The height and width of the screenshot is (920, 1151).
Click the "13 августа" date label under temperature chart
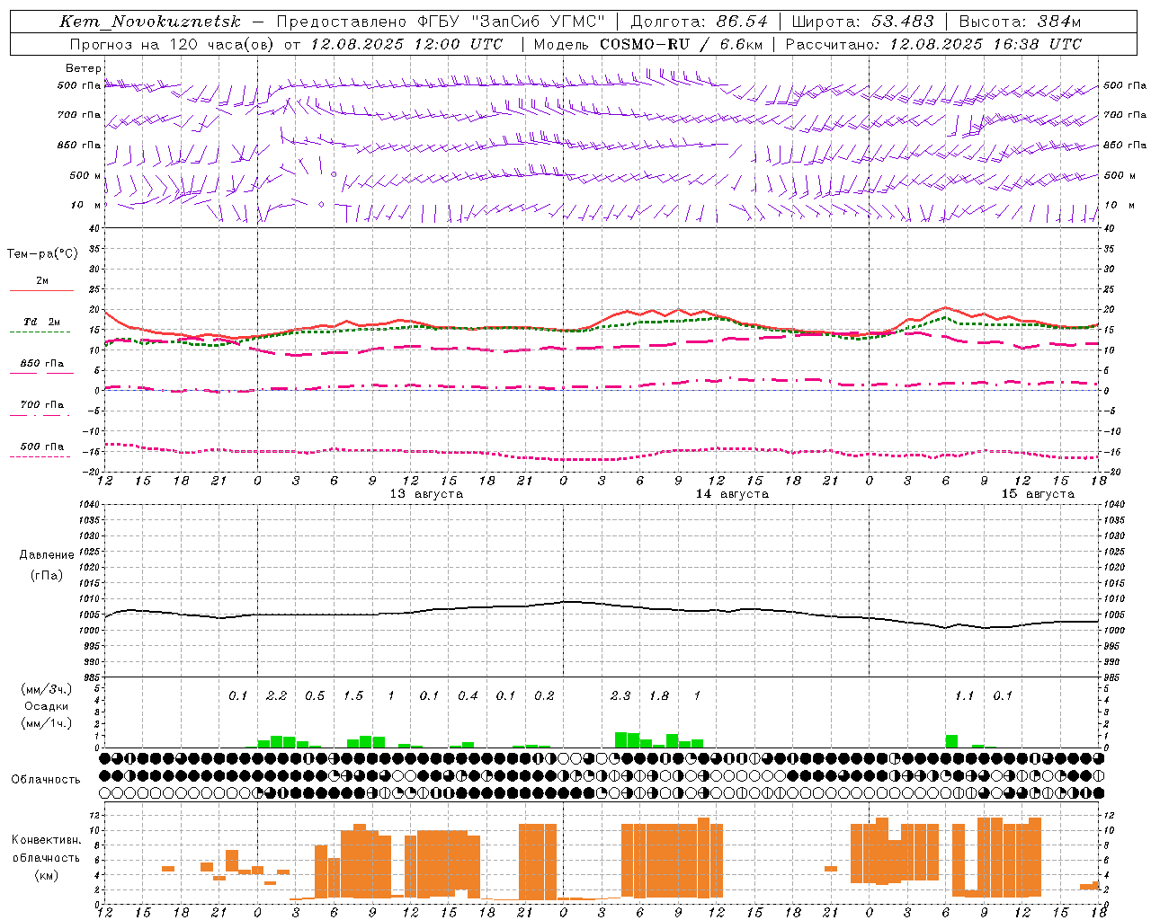[x=426, y=494]
